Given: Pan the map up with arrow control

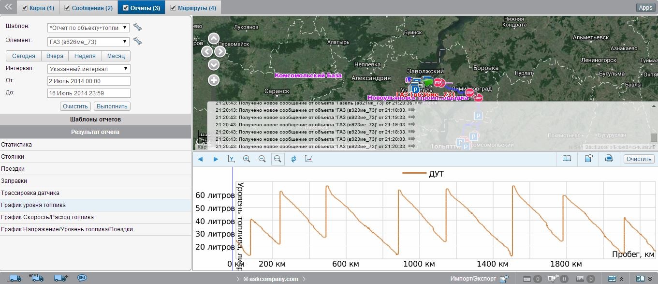Looking at the screenshot, I should [214, 39].
